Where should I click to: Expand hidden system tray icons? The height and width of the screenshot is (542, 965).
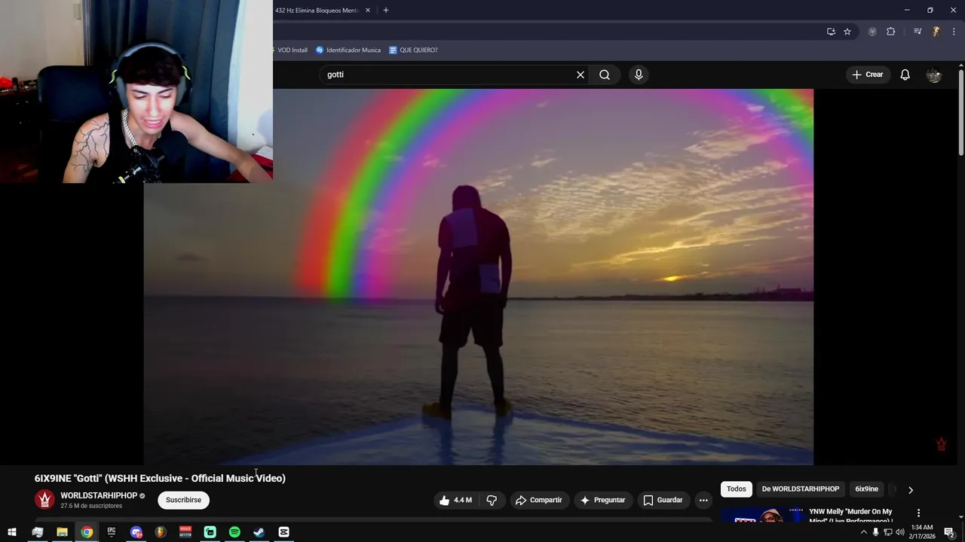(864, 532)
